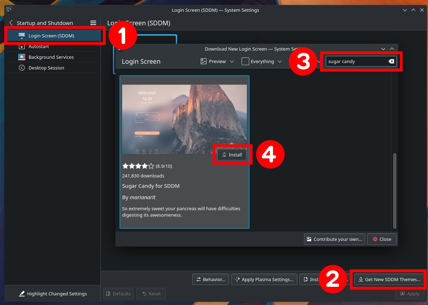Click the Everything filter square icon

[x=245, y=62]
